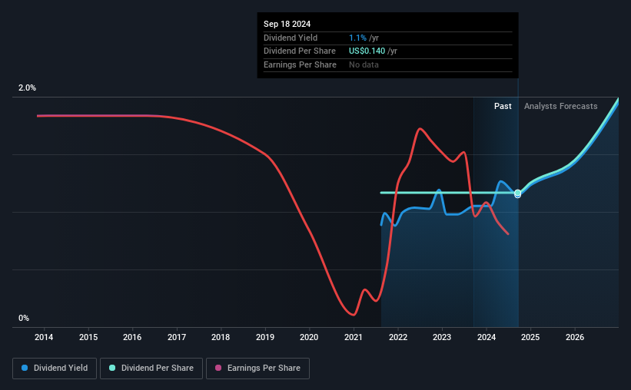Toggle the Dividend Yield legend button
The image size is (631, 390).
coord(55,369)
